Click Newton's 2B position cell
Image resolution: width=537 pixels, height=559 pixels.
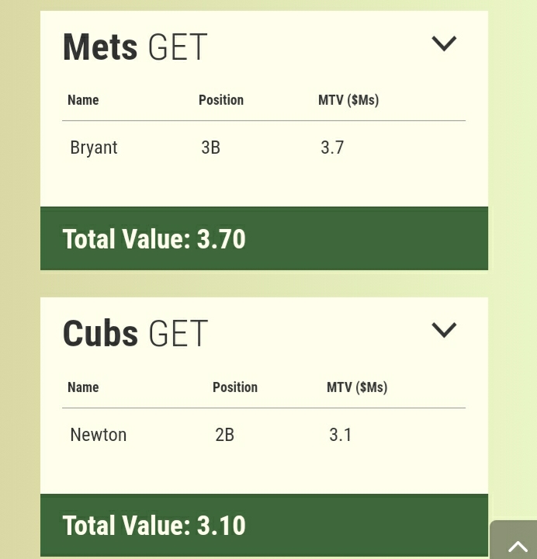click(x=225, y=435)
